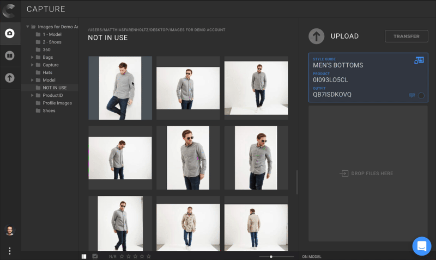Expand the Bags folder arrow
The height and width of the screenshot is (260, 436).
(32, 57)
